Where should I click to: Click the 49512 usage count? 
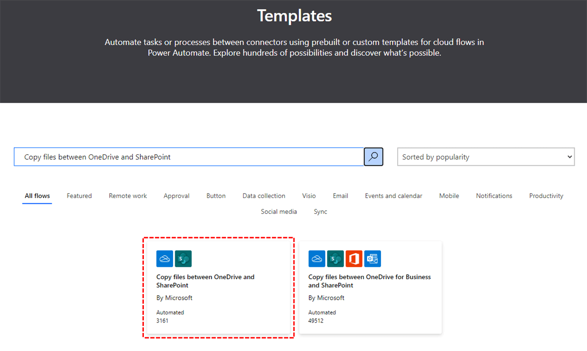[x=316, y=321]
